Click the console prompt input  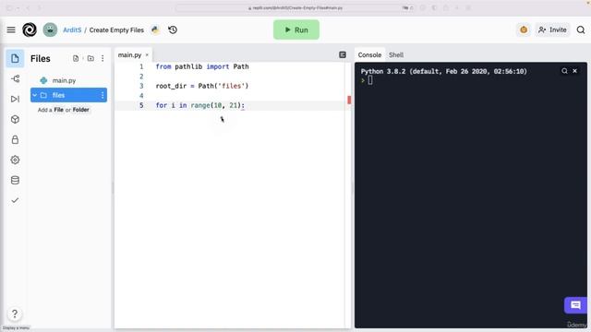coord(370,80)
